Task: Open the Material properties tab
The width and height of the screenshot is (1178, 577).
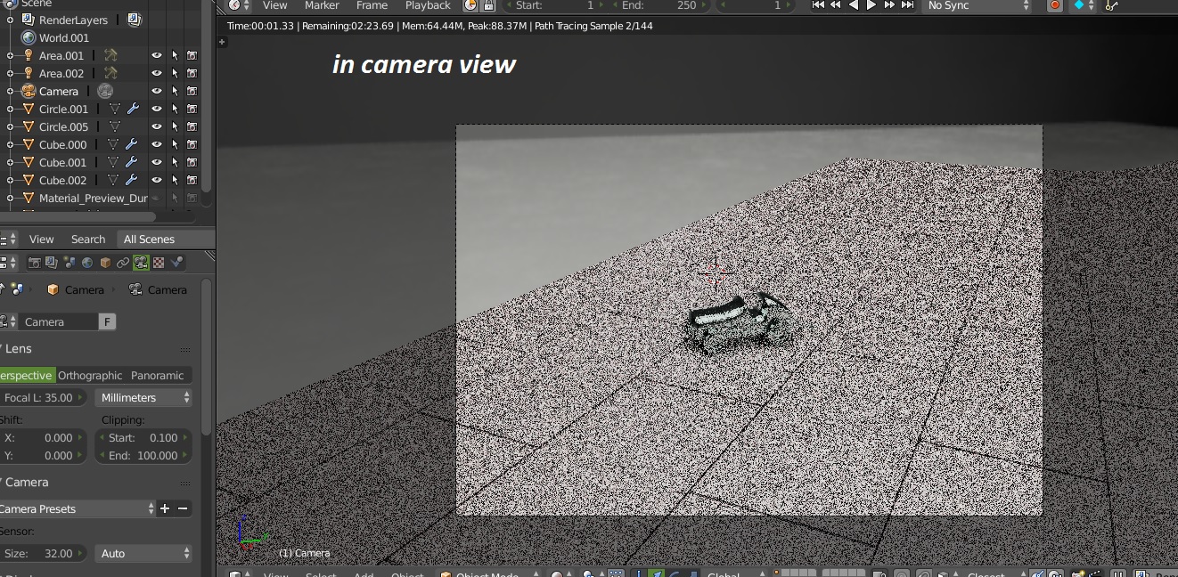Action: click(x=159, y=263)
